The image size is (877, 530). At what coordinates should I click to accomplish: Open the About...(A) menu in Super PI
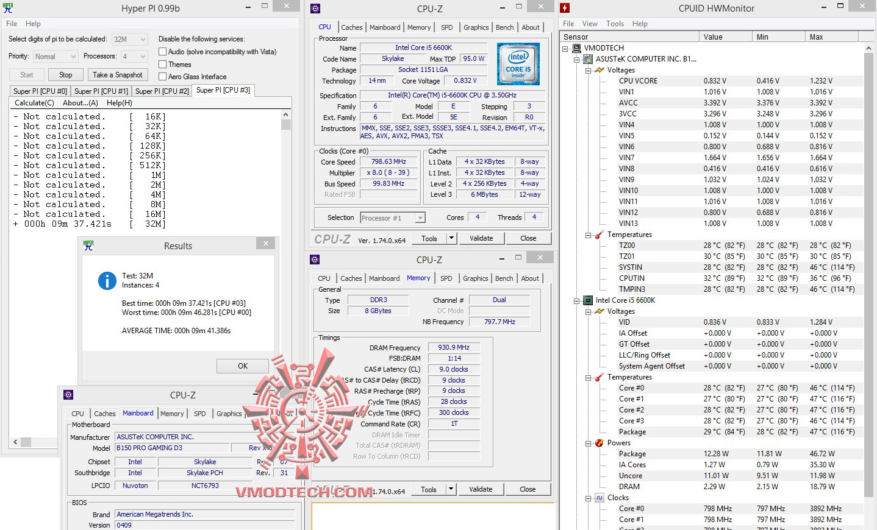coord(81,103)
